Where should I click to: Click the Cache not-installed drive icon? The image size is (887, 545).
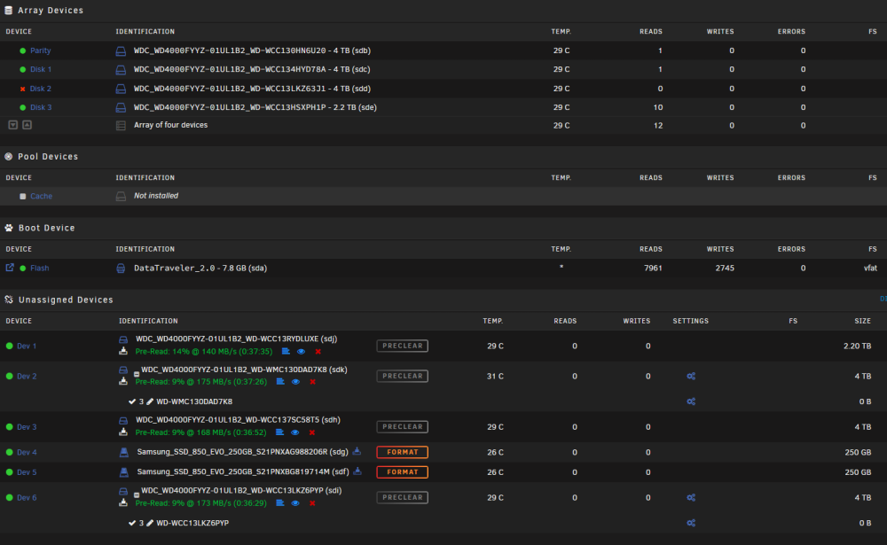point(121,196)
